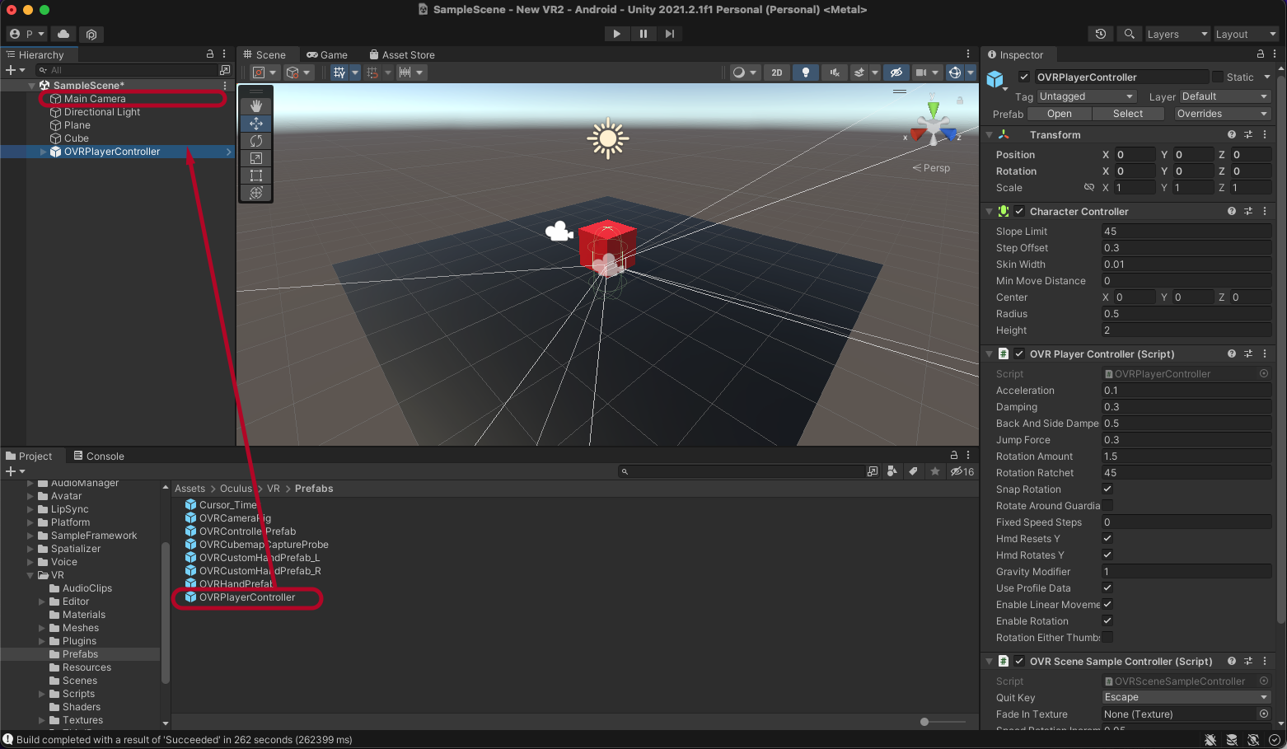Click the Hierarchy search field
The height and width of the screenshot is (749, 1287).
point(125,70)
